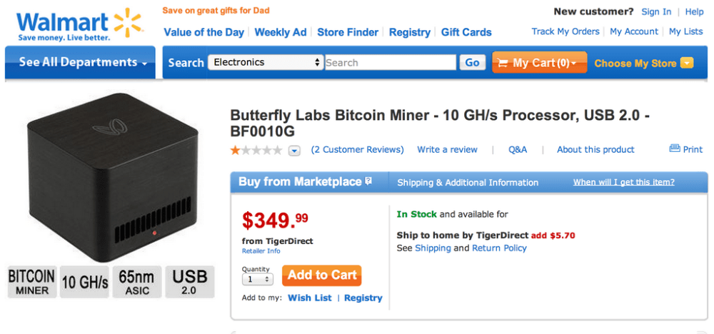This screenshot has width=714, height=334.
Task: Open the Electronics search category dropdown
Action: click(266, 63)
